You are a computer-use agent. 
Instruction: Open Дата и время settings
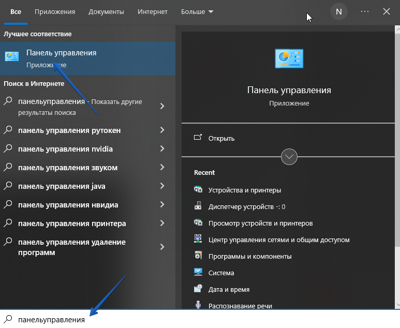point(229,289)
